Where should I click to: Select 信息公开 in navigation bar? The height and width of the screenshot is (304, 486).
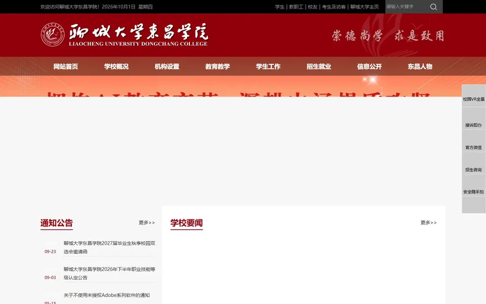[370, 66]
